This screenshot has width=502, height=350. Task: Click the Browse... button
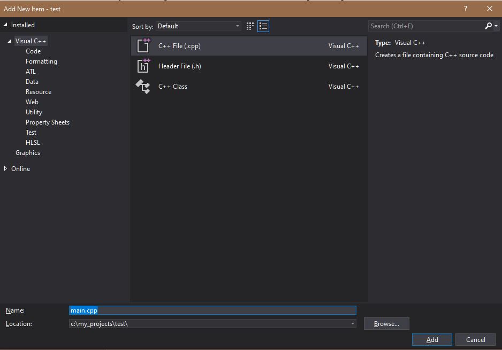[386, 323]
